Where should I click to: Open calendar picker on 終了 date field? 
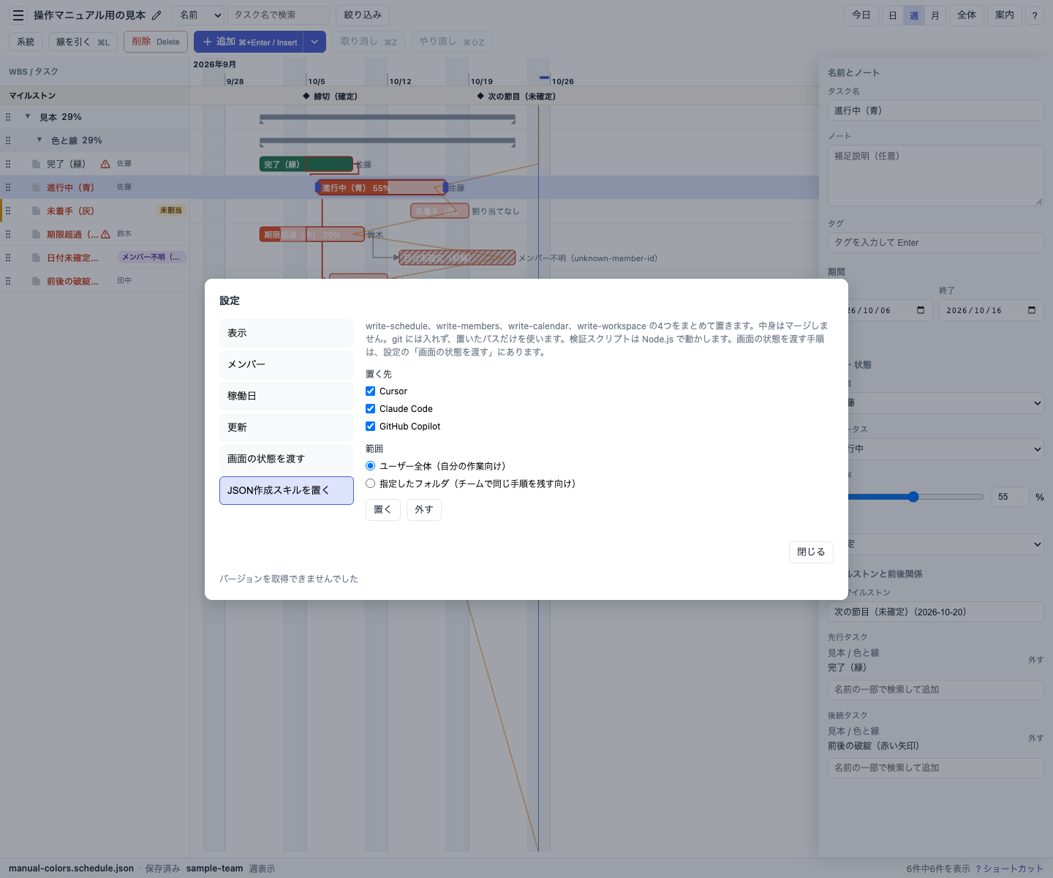pyautogui.click(x=1032, y=310)
